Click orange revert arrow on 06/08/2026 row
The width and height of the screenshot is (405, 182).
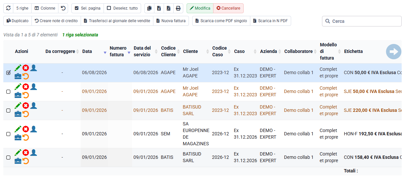[x=26, y=76]
